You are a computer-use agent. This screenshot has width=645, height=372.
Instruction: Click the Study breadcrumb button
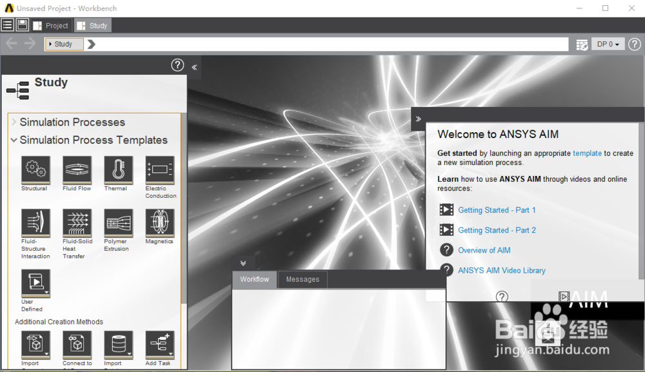point(64,44)
